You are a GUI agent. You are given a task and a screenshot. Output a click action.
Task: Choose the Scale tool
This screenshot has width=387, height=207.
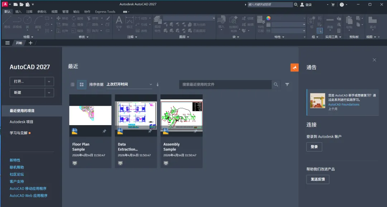click(77, 31)
